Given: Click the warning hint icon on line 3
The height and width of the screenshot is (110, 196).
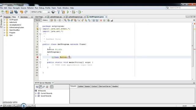Looking at the screenshot, I should [x=37, y=29].
